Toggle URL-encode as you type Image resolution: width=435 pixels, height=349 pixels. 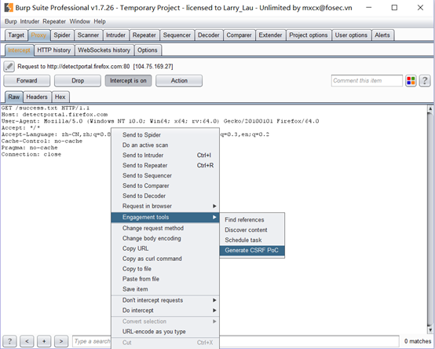165,332
